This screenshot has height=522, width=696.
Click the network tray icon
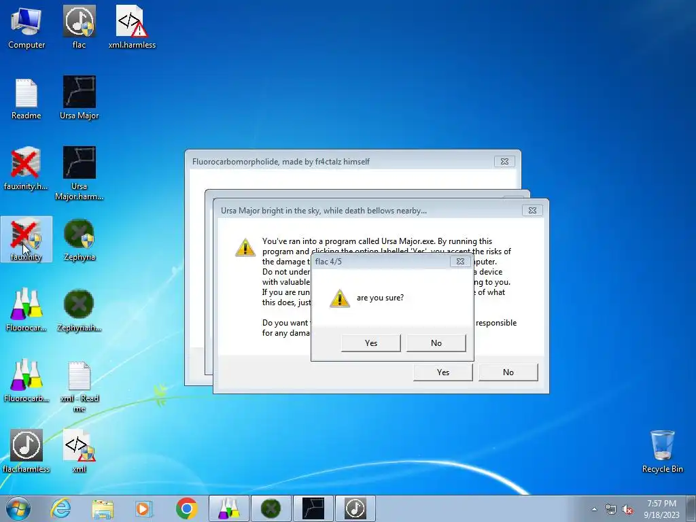point(611,509)
